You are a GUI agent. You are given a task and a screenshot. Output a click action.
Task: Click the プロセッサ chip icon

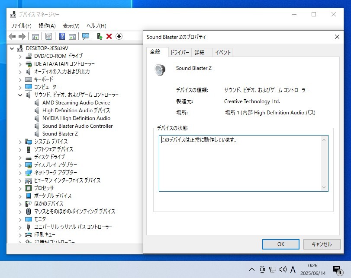point(29,188)
